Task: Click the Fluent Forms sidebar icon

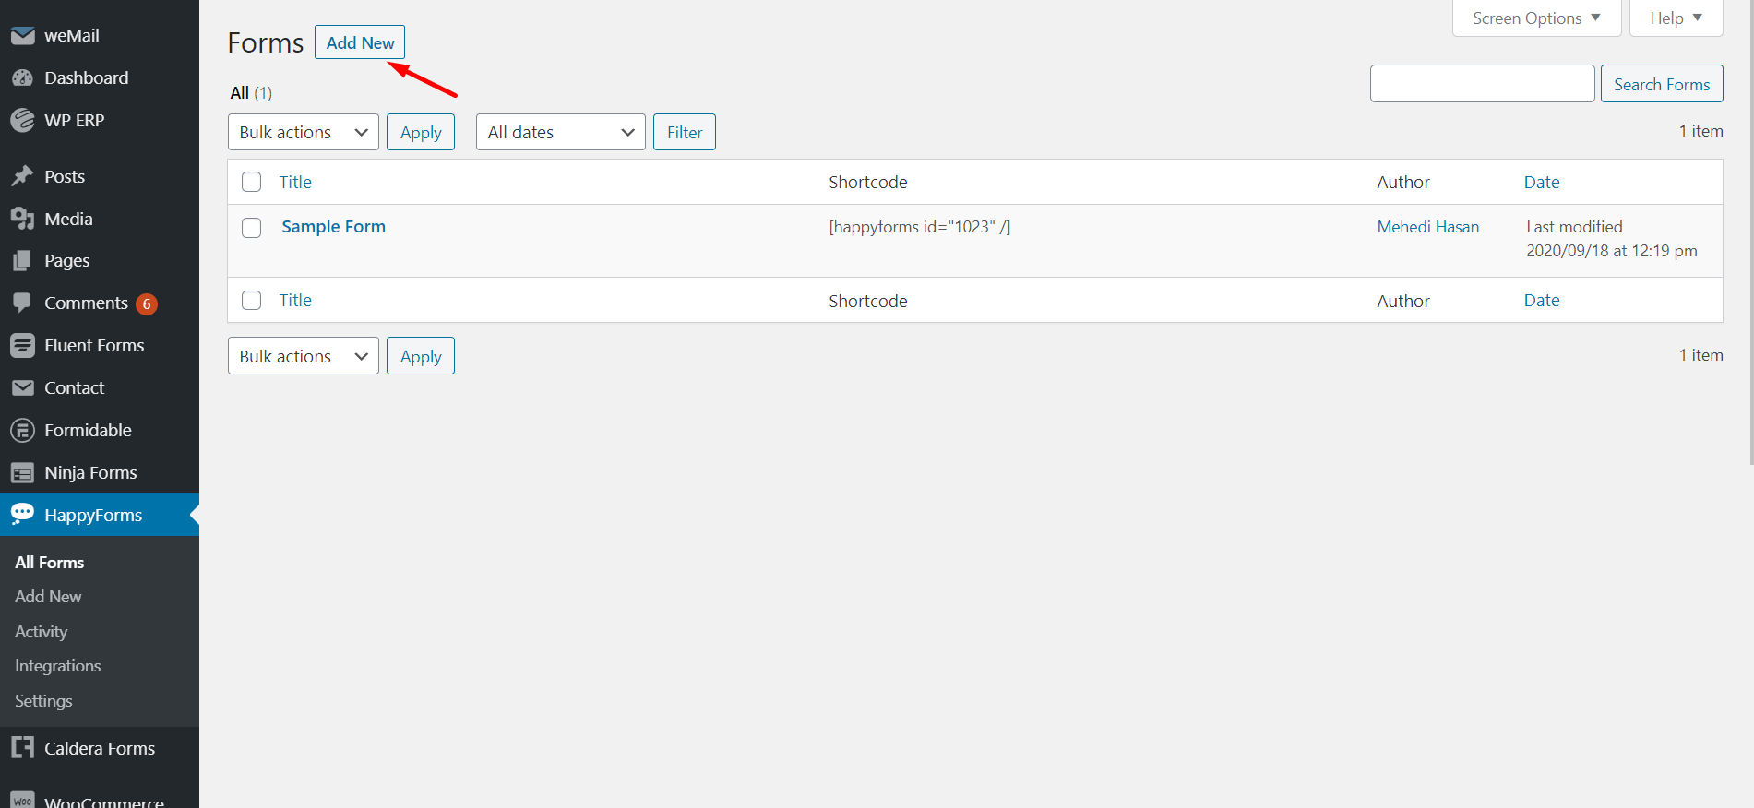Action: point(22,346)
